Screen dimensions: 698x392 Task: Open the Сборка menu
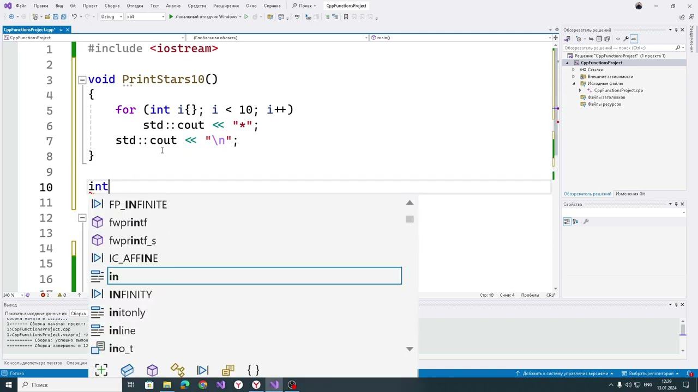(112, 6)
